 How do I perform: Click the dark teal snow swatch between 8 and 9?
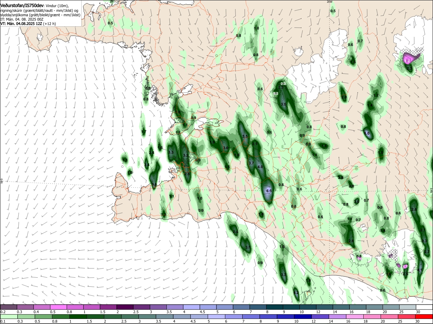275,307
